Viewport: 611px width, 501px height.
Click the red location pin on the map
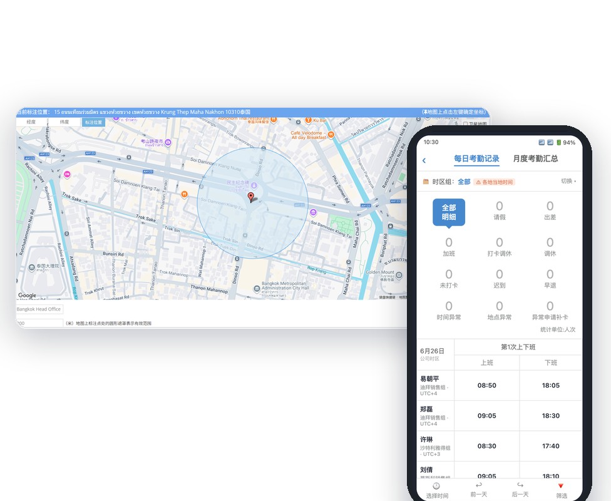click(251, 197)
